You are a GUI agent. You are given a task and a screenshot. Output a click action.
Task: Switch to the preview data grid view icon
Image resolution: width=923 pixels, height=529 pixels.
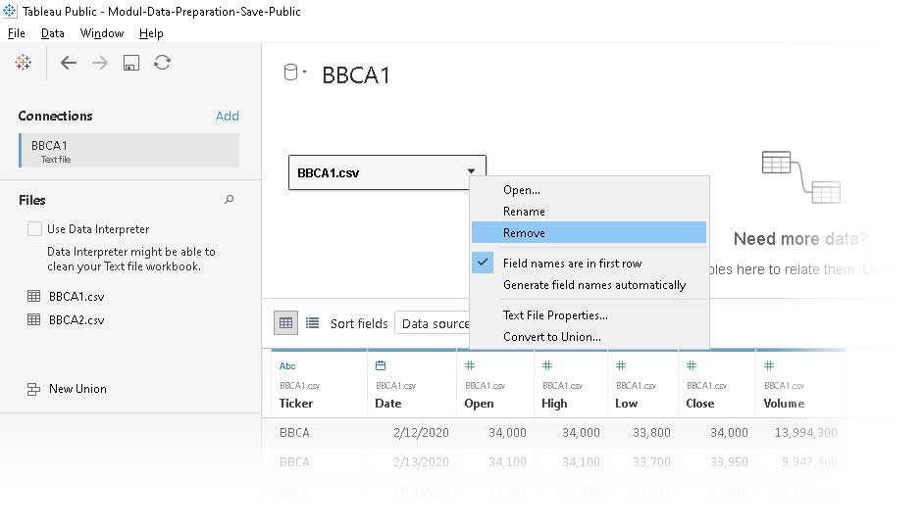click(286, 322)
